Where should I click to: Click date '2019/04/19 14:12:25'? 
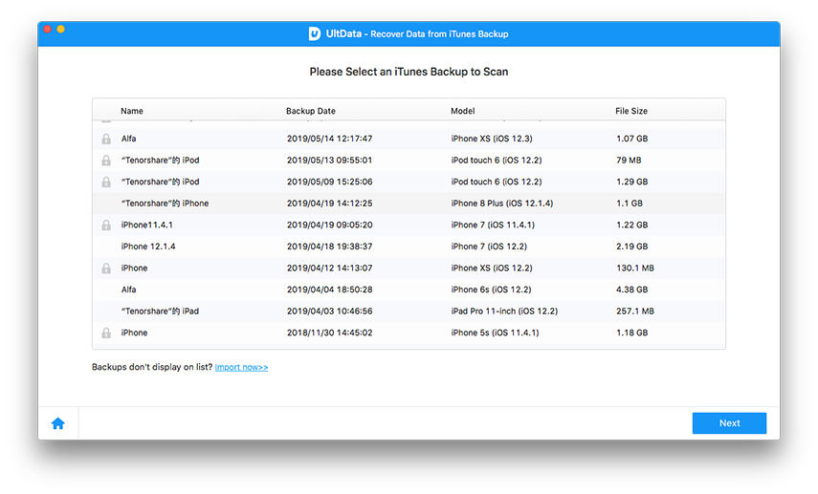330,204
